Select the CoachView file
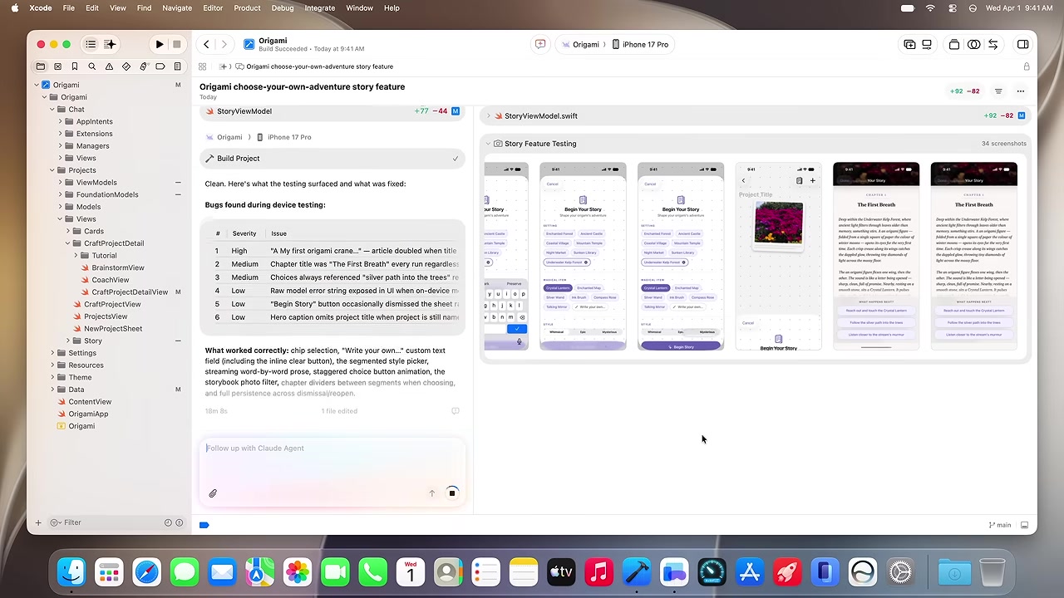1064x598 pixels. (x=110, y=280)
